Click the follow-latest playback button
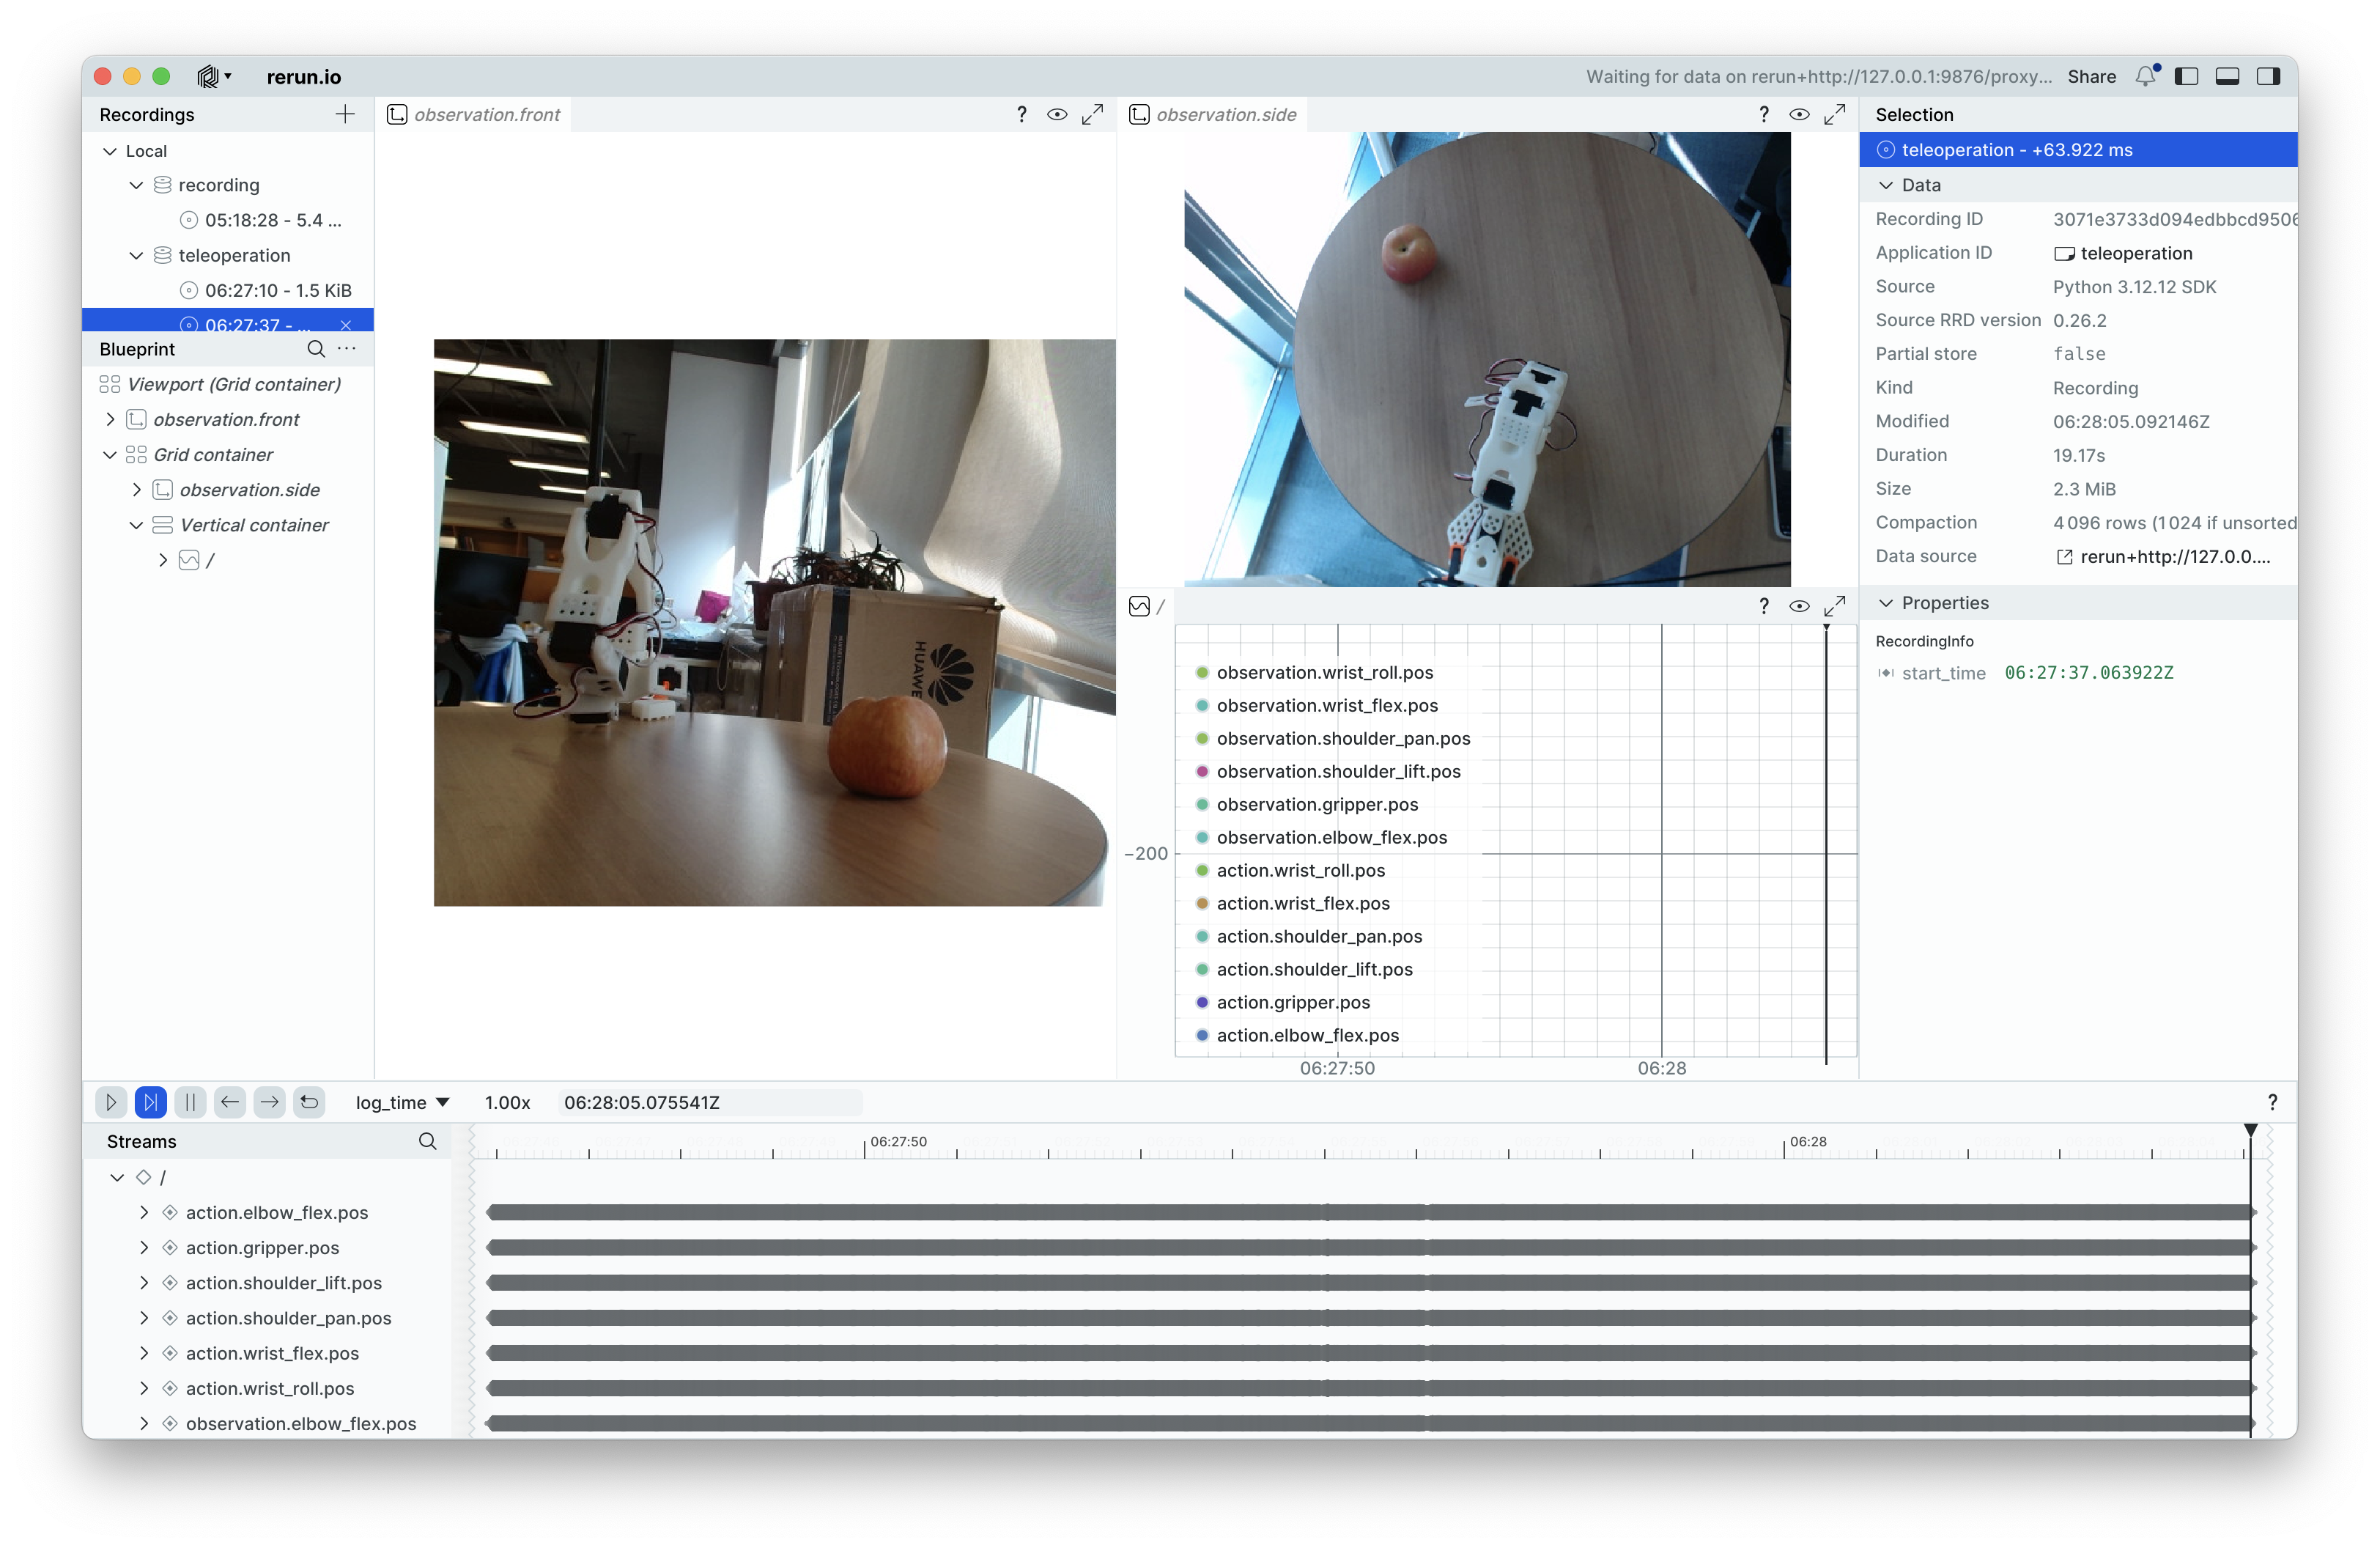The image size is (2380, 1548). pos(150,1102)
